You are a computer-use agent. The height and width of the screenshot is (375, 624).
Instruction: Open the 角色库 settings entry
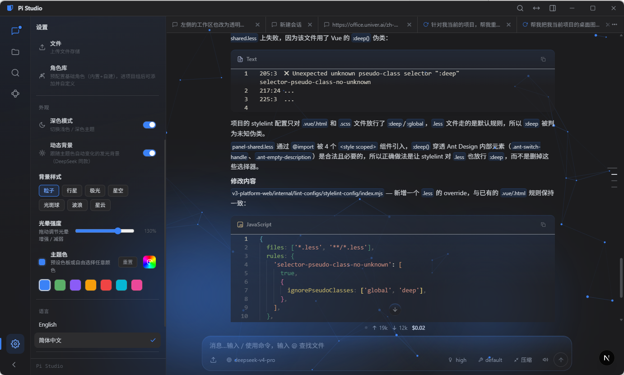(98, 75)
